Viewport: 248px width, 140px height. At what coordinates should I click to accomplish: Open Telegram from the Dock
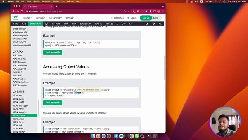(x=116, y=136)
